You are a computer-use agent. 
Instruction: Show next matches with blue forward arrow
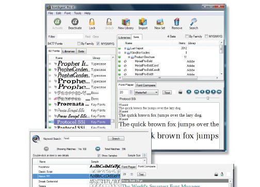pyautogui.click(x=98, y=149)
